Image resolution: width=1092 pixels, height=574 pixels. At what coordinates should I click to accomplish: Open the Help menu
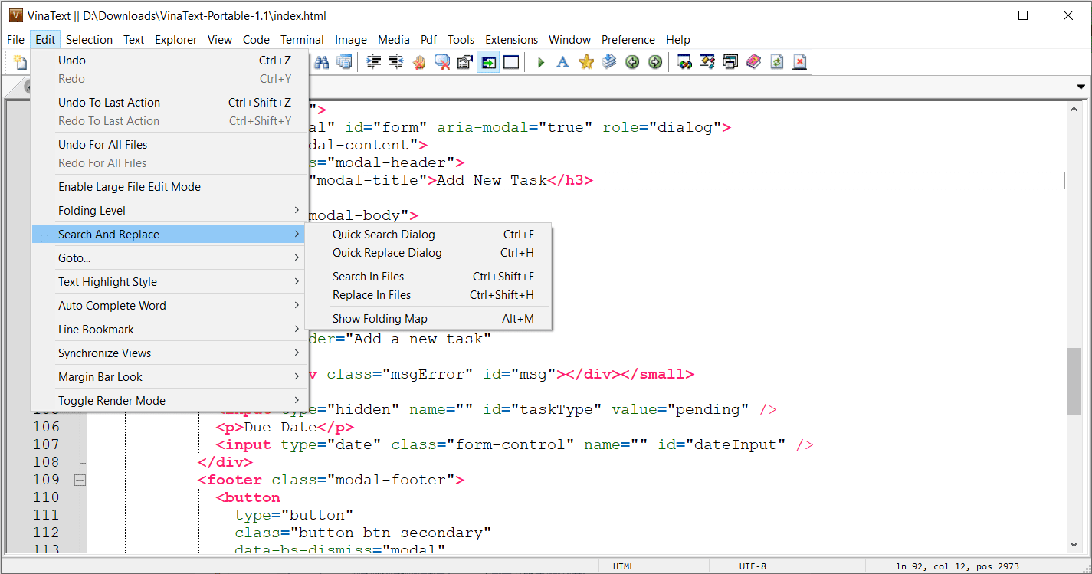pos(678,39)
